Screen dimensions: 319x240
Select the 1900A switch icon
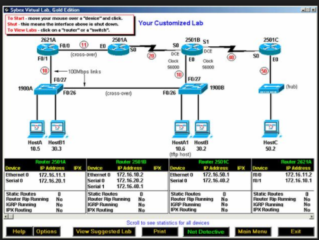point(49,89)
